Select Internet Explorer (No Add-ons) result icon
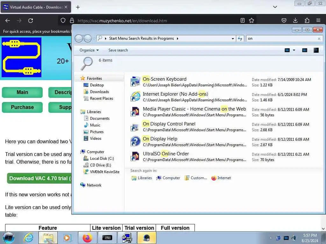The height and width of the screenshot is (244, 326). click(135, 97)
